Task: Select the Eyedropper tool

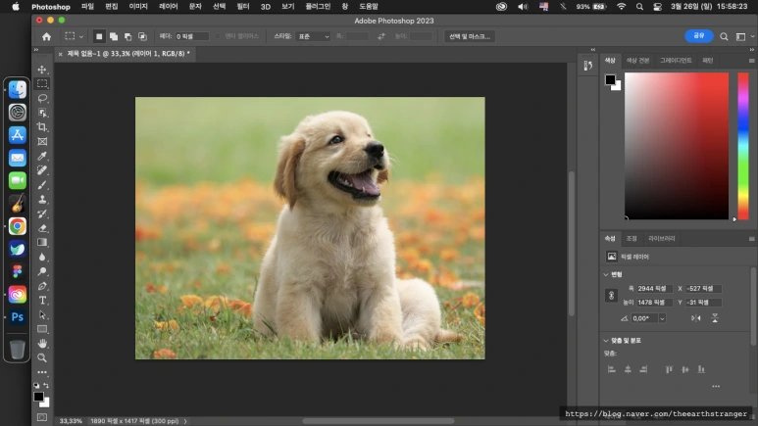Action: coord(42,156)
